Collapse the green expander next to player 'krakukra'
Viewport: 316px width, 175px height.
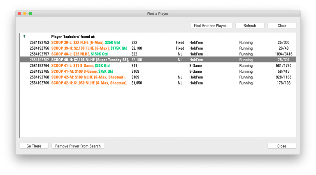[24, 37]
